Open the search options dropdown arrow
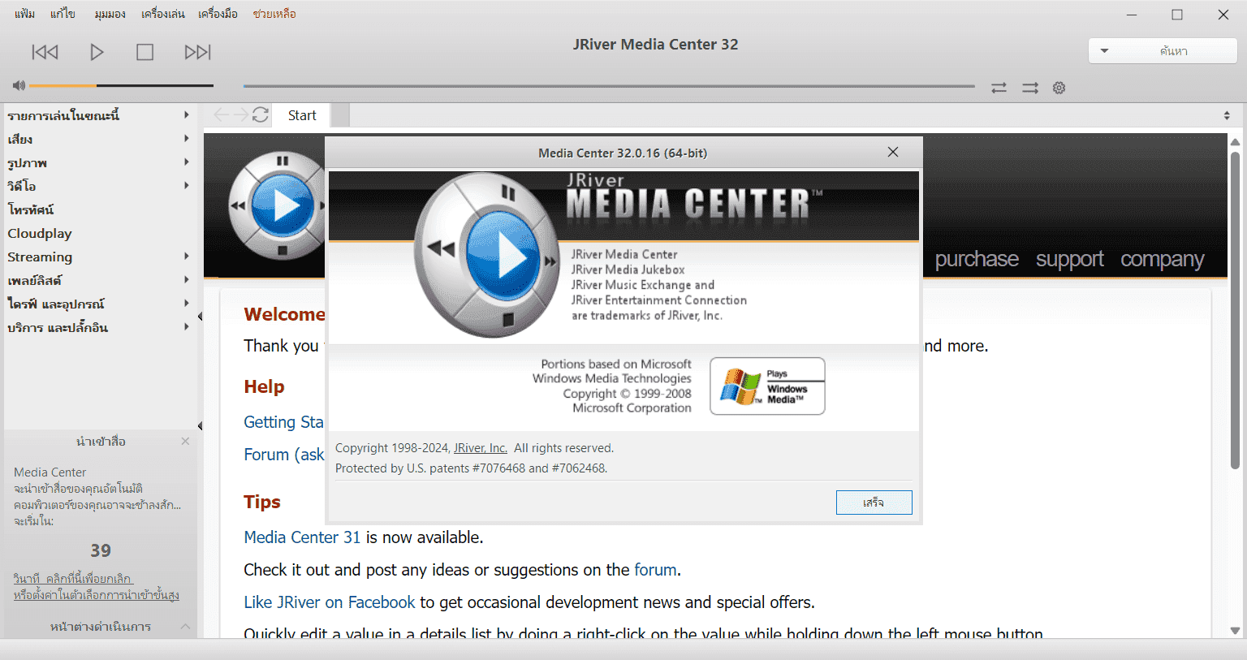This screenshot has width=1247, height=660. click(x=1104, y=50)
